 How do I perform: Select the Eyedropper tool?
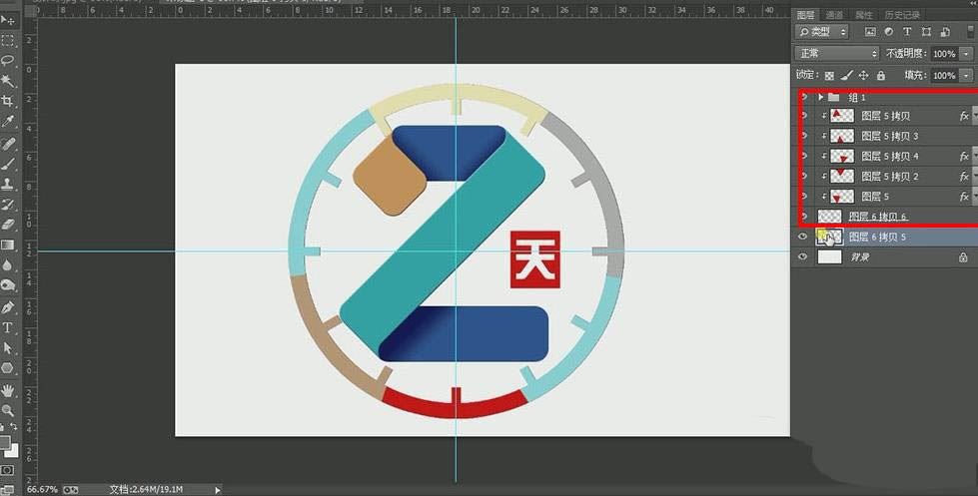coord(8,122)
